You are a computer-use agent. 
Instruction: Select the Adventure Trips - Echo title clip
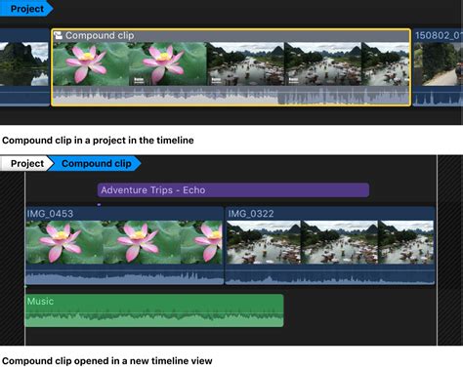(233, 190)
